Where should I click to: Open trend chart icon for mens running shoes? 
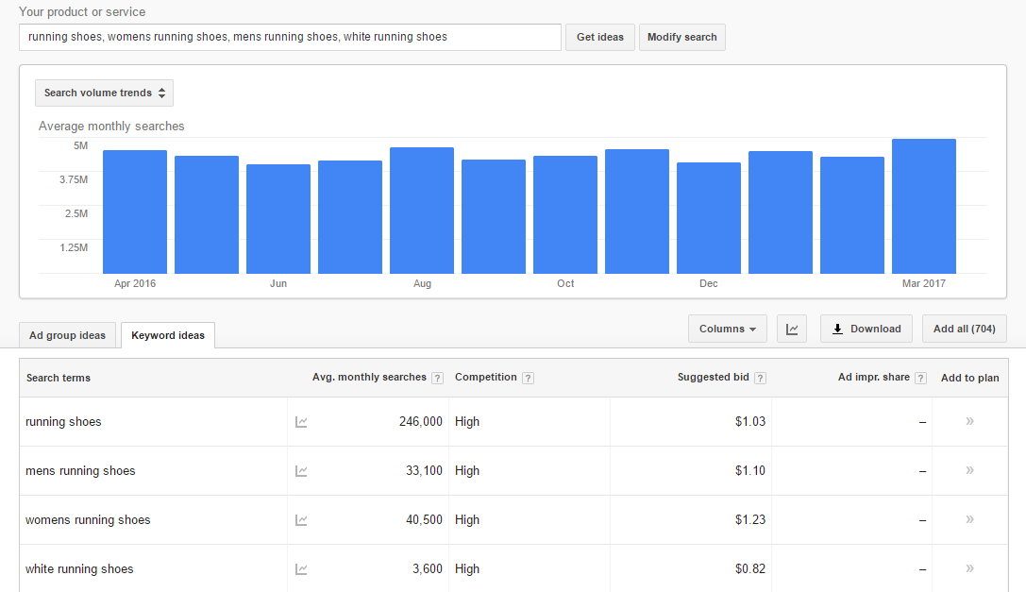point(301,471)
